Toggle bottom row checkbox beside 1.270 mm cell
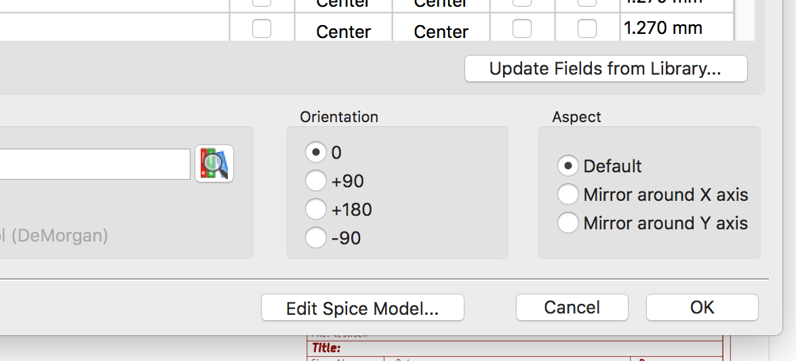 (586, 28)
